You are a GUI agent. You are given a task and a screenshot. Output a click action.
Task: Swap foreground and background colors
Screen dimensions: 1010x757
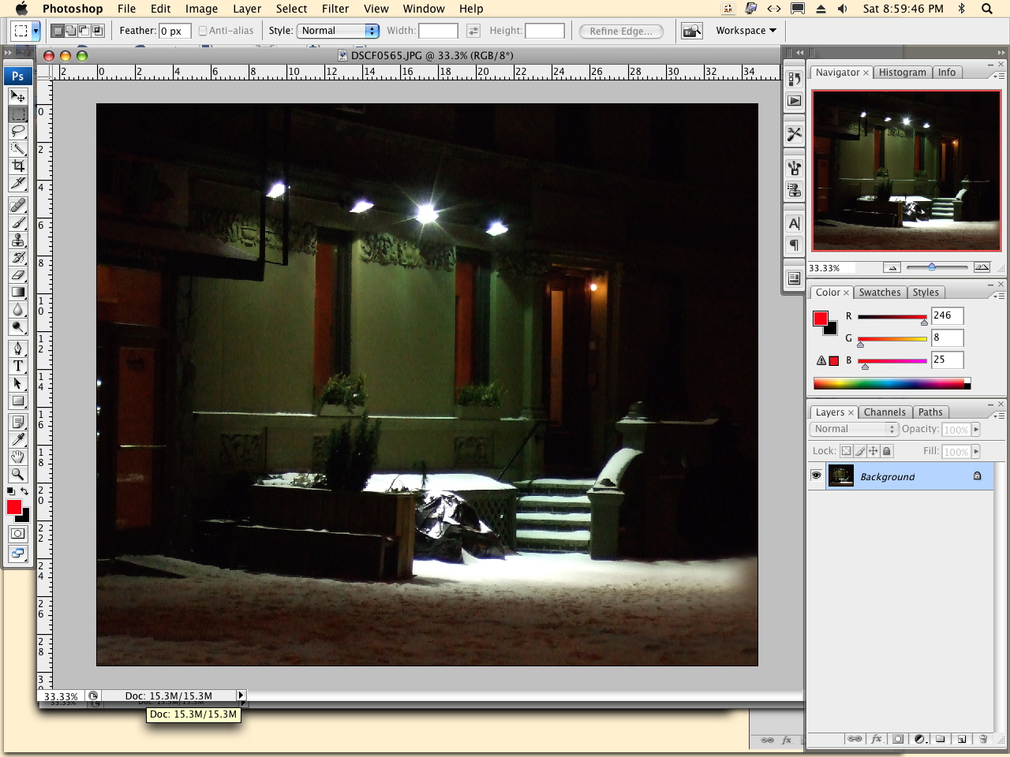coord(24,491)
